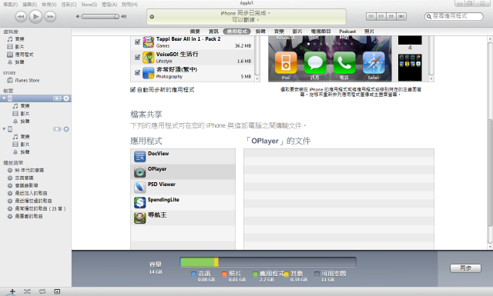Image resolution: width=493 pixels, height=296 pixels.
Task: Collapse the selected device's disclosure triangle
Action: tap(4, 98)
